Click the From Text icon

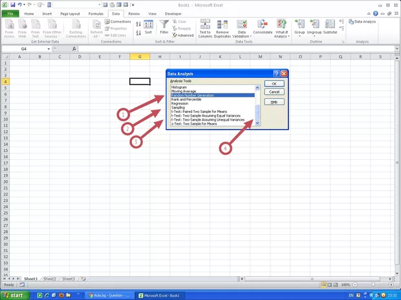click(x=36, y=28)
